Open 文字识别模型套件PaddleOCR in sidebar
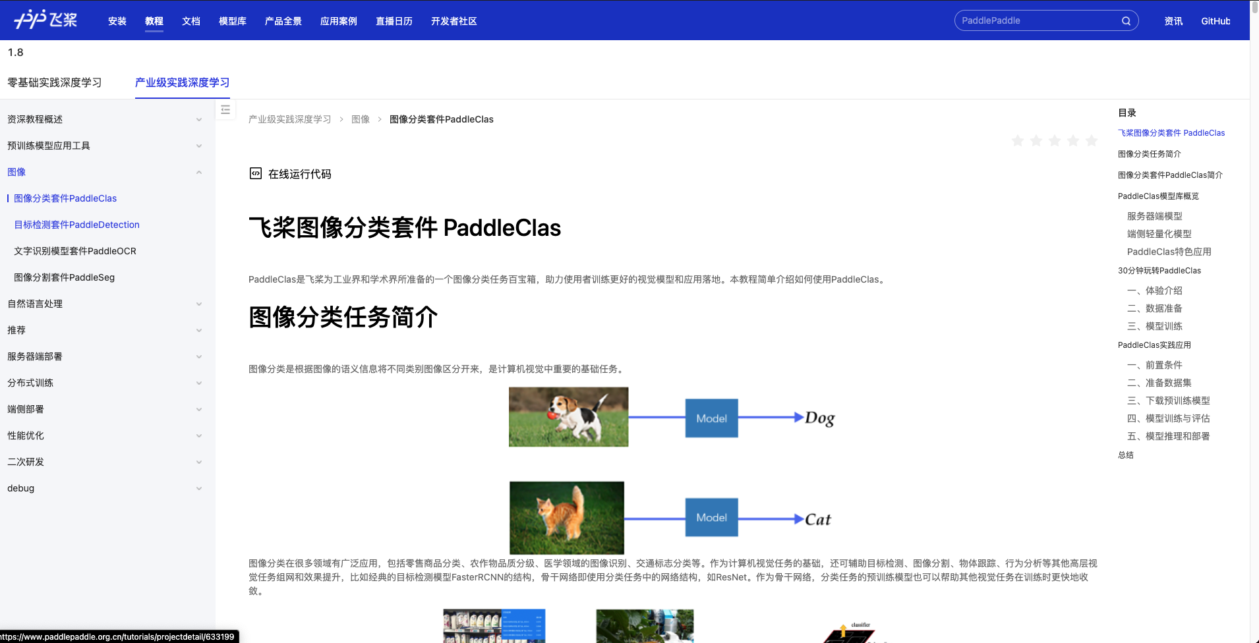 (x=75, y=251)
